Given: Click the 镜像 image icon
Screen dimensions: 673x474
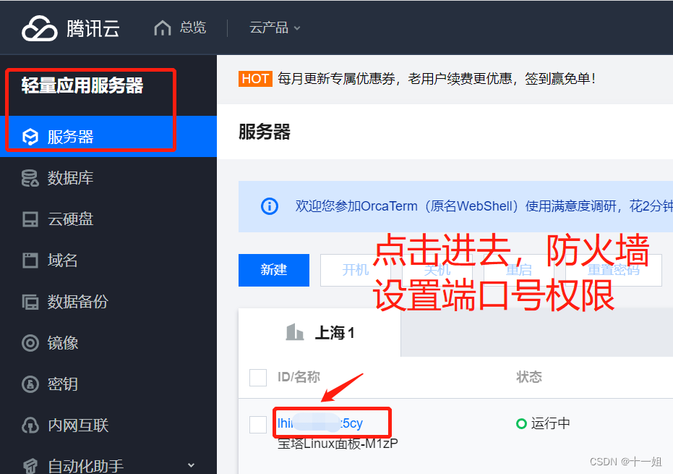Looking at the screenshot, I should pos(30,343).
